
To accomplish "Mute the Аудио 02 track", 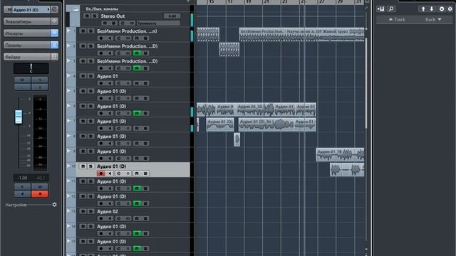I will (83, 211).
